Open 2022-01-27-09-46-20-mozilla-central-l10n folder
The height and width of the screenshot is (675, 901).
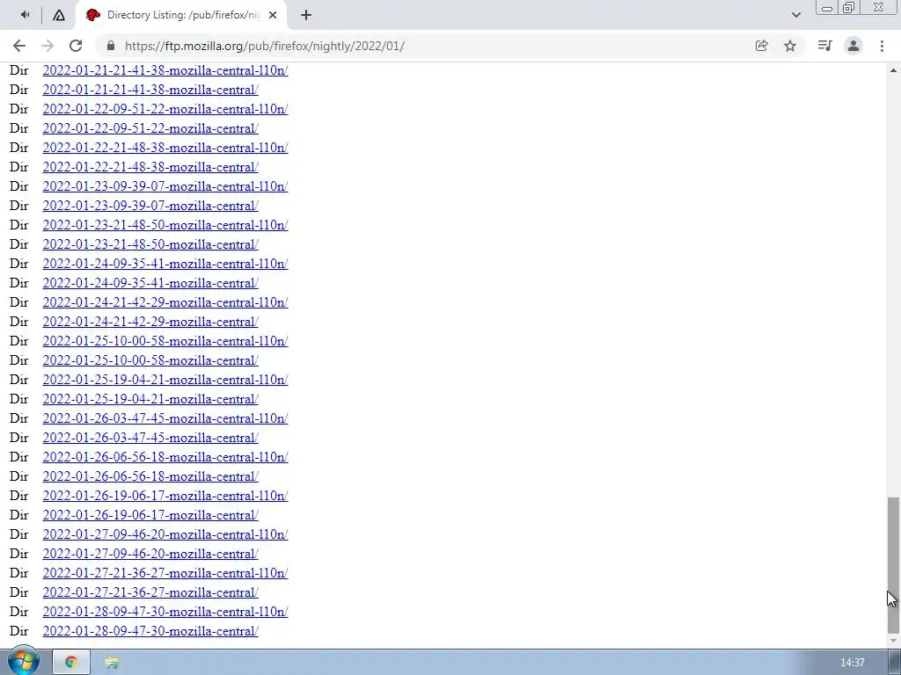point(165,534)
